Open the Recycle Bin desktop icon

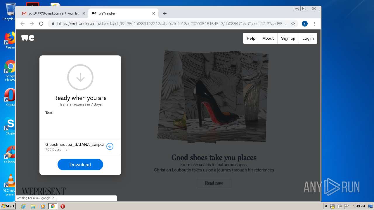click(10, 12)
